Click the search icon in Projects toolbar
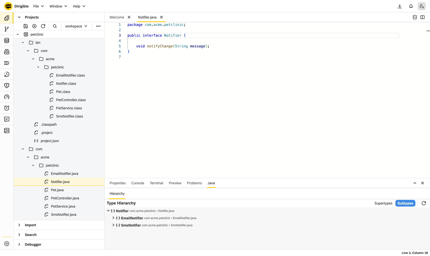 coord(55,26)
